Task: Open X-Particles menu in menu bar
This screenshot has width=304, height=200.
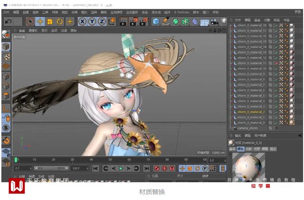Action: click(181, 12)
